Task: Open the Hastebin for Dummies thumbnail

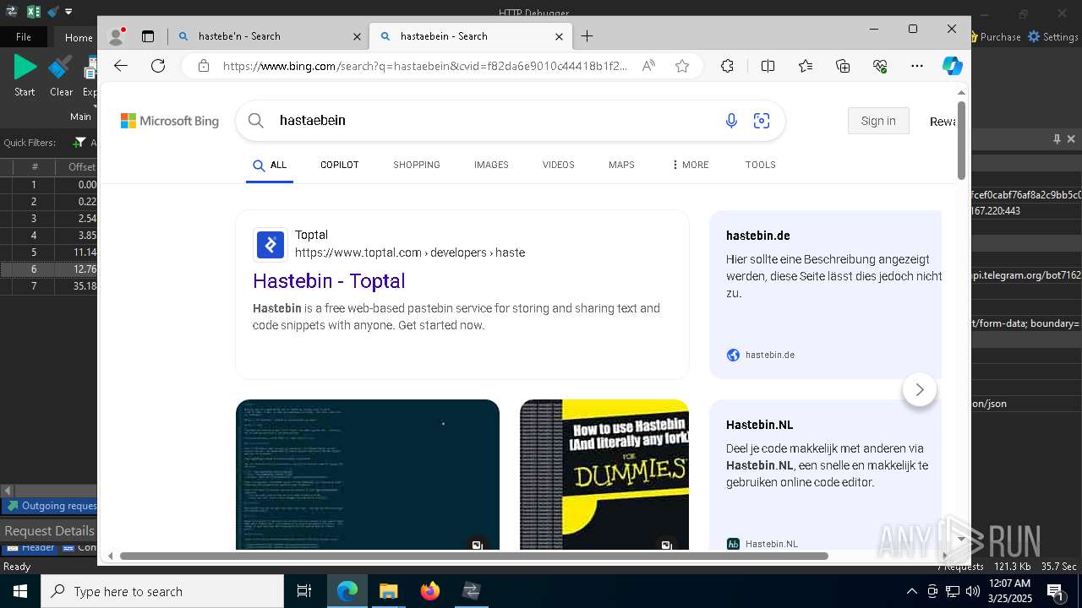Action: 604,475
